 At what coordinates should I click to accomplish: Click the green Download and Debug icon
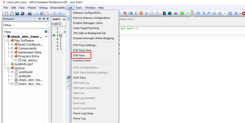164,13
